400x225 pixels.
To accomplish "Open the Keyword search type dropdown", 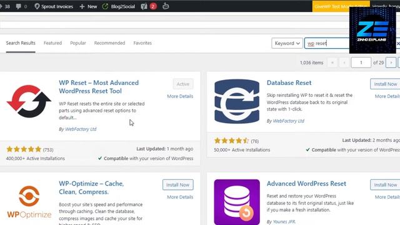I will [287, 43].
